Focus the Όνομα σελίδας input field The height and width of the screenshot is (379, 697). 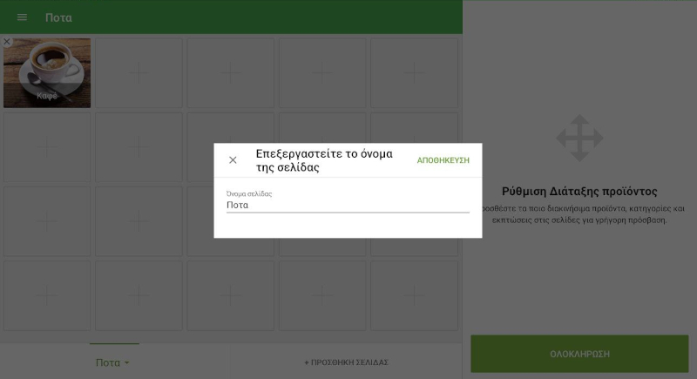348,206
